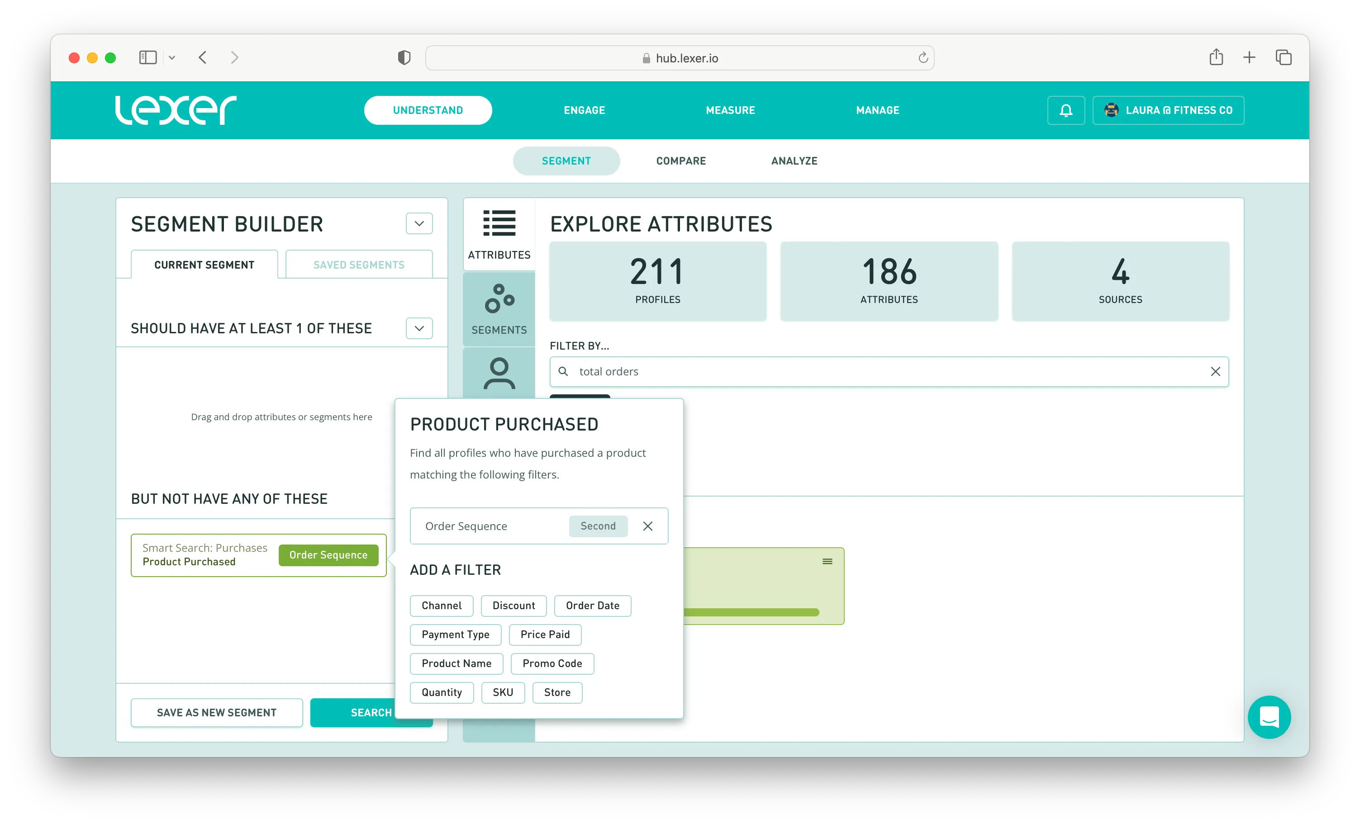Image resolution: width=1360 pixels, height=824 pixels.
Task: Open the notifications bell
Action: [1065, 110]
